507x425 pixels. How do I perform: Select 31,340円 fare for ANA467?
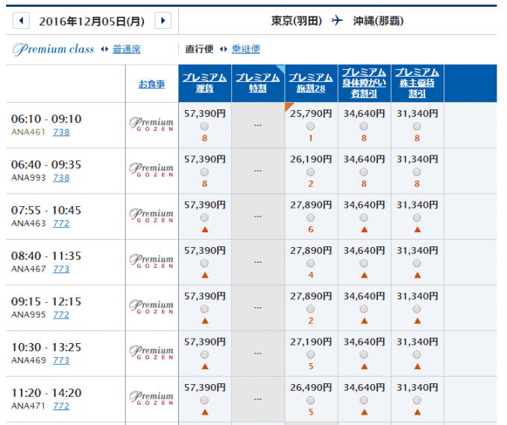tap(417, 263)
